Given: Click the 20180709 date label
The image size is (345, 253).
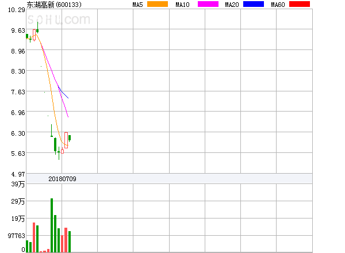Looking at the screenshot, I should (62, 179).
